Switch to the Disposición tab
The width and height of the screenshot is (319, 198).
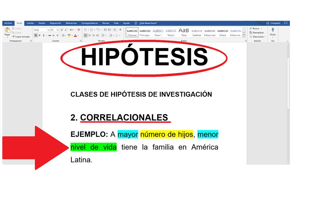click(x=55, y=23)
